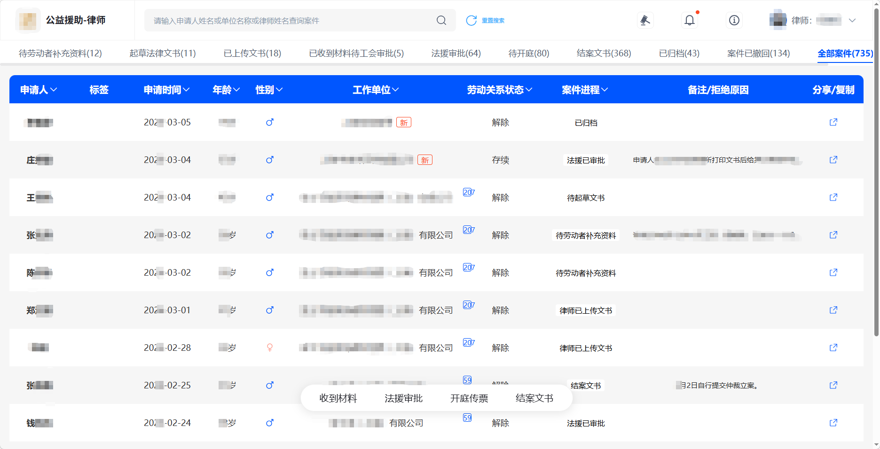Click the reset search refresh icon
Screen dimensions: 880x449
pos(471,20)
